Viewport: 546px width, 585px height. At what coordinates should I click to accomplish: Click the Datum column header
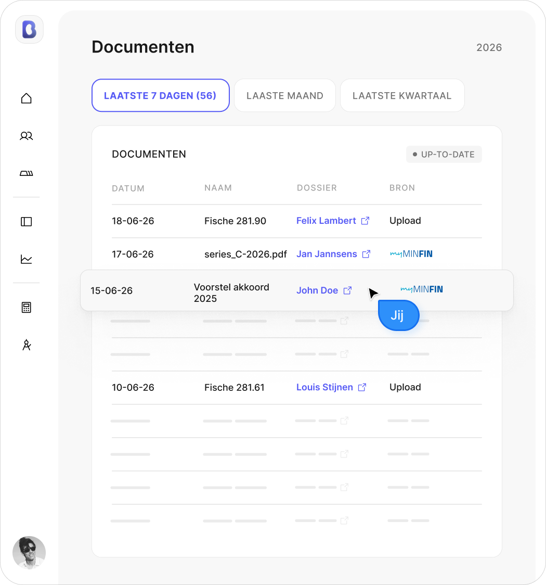click(128, 188)
